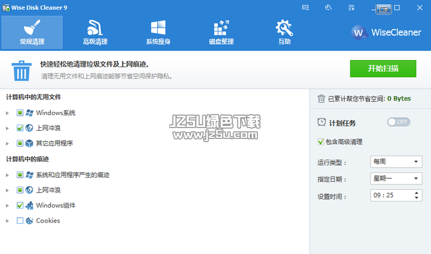Turn on the 计划任务 switch
This screenshot has width=431, height=254.
click(399, 122)
